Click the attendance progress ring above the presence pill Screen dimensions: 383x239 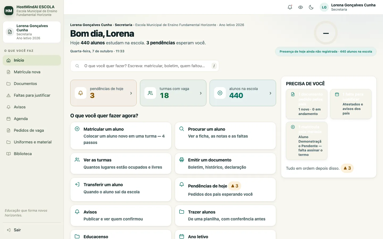[326, 33]
